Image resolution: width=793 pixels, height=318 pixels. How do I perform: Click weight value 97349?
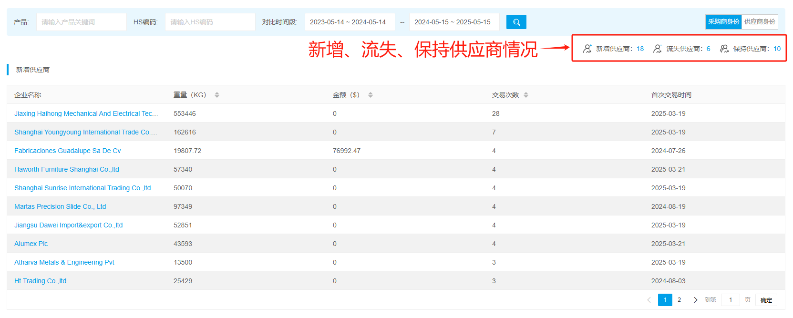pyautogui.click(x=183, y=206)
